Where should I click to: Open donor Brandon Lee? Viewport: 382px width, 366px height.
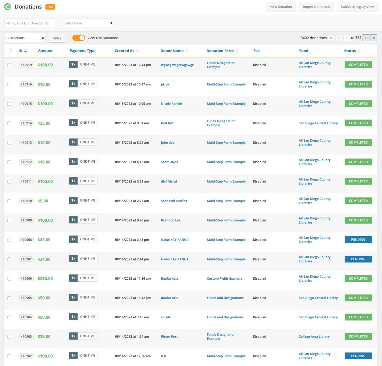point(171,220)
